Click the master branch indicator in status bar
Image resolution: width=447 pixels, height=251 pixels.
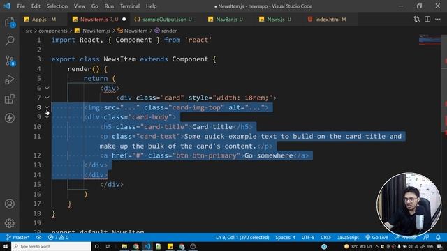(18, 237)
